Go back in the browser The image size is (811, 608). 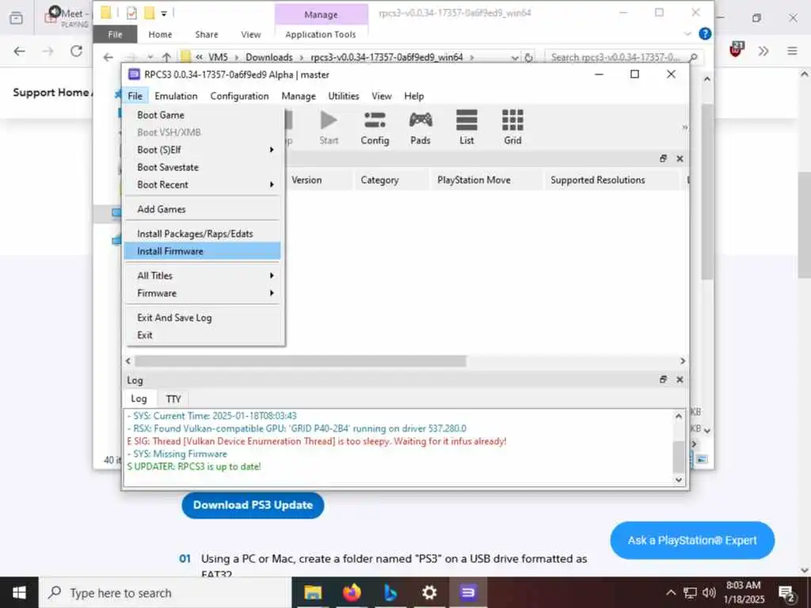pos(20,51)
